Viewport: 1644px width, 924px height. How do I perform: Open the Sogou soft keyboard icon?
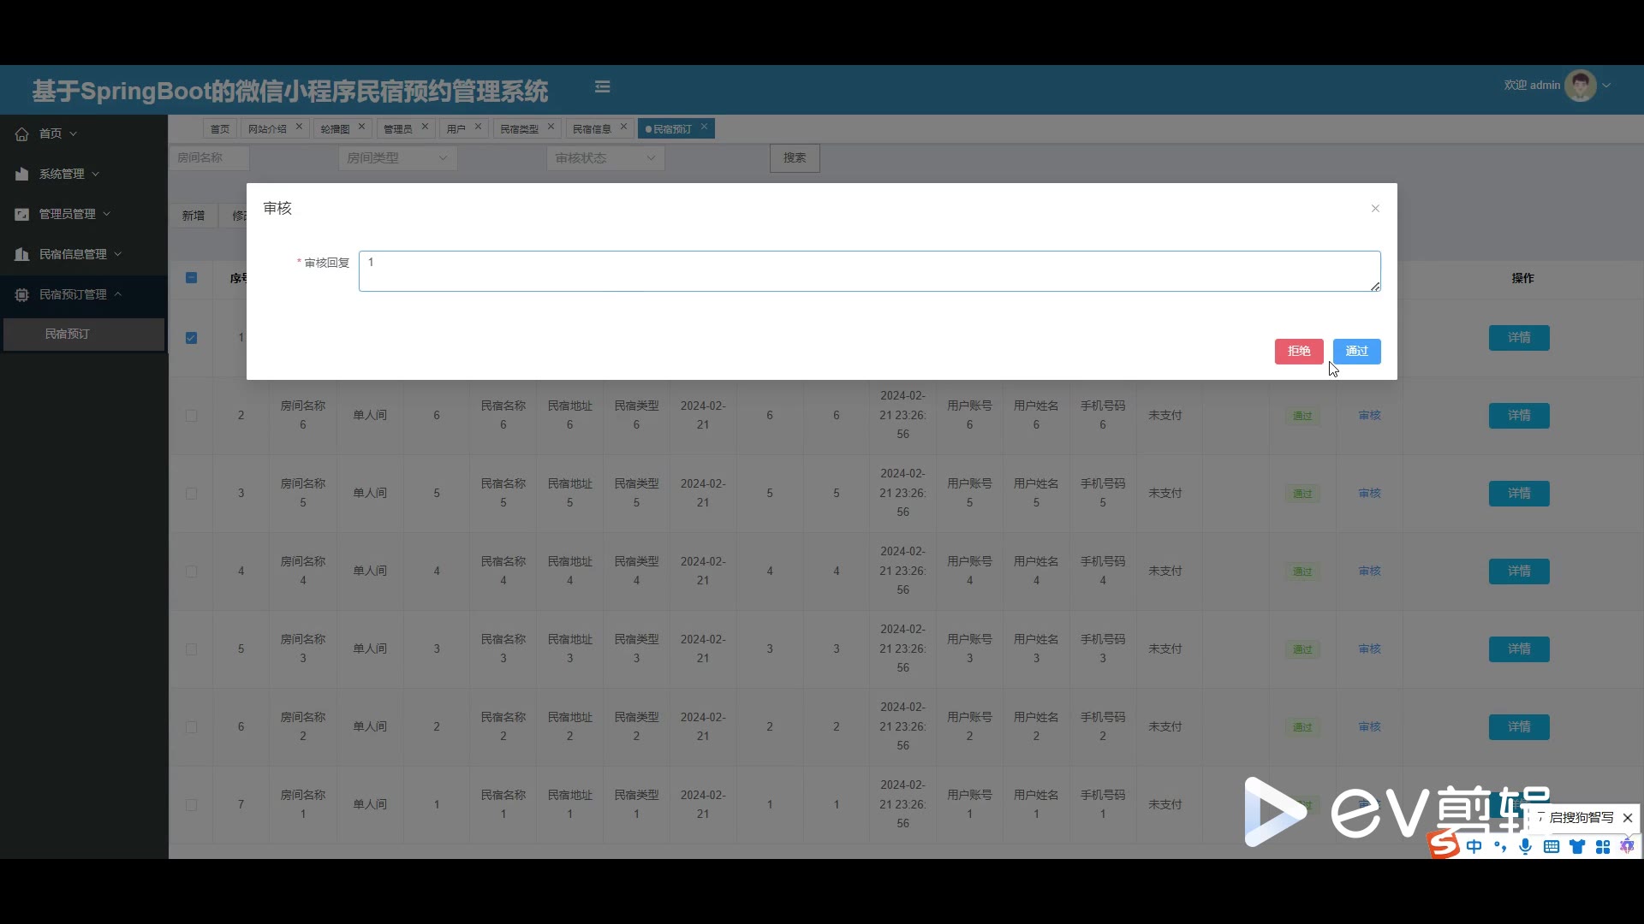pyautogui.click(x=1551, y=846)
